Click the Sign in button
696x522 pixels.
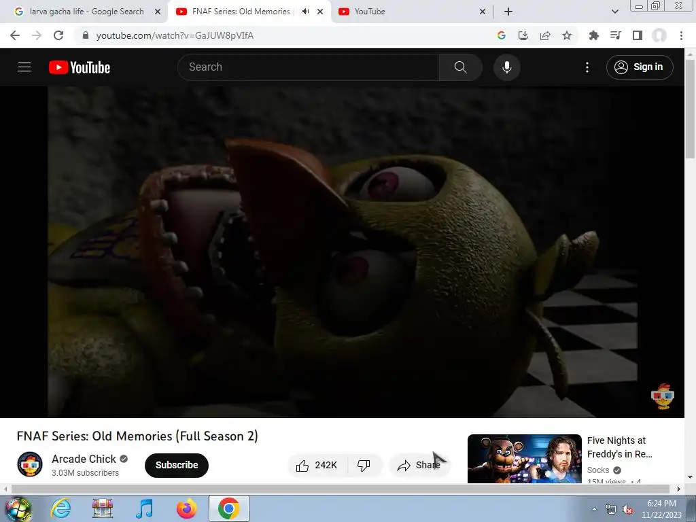coord(639,67)
